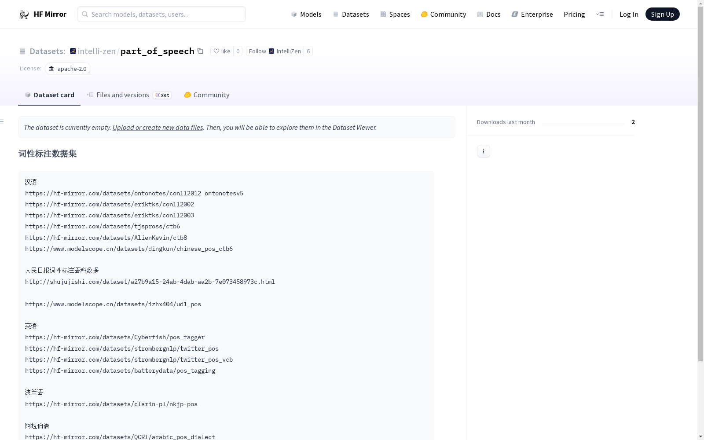Click the part_of_speech dataset title
The image size is (704, 440).
pyautogui.click(x=157, y=51)
